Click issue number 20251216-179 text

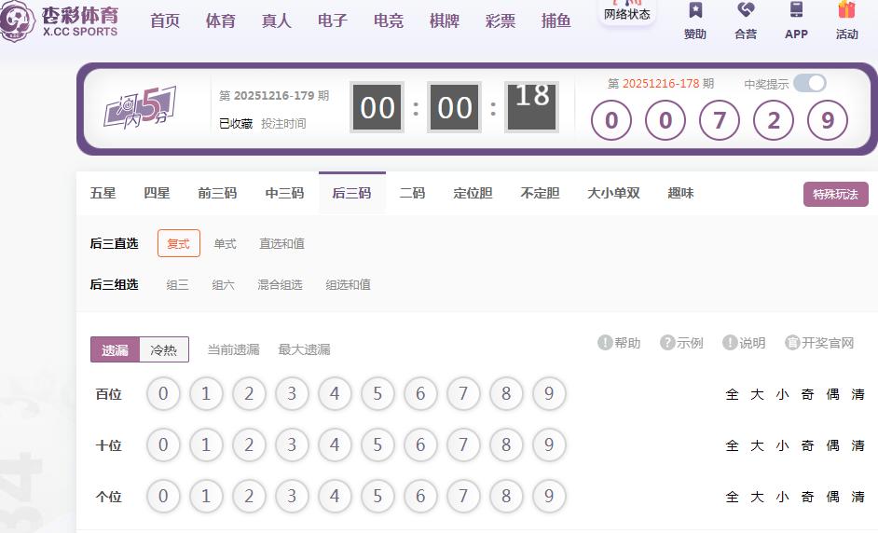pos(274,96)
